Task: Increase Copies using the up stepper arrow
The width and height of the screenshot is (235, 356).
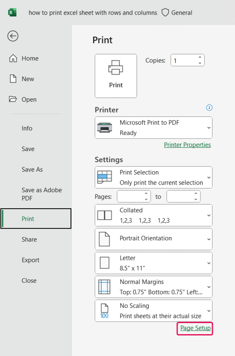Action: click(200, 58)
